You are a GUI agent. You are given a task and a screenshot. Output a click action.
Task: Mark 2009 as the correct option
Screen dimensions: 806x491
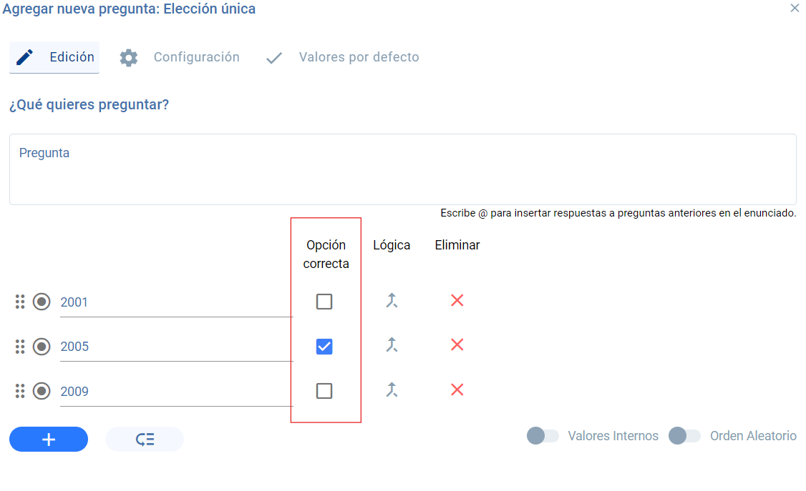(x=324, y=391)
